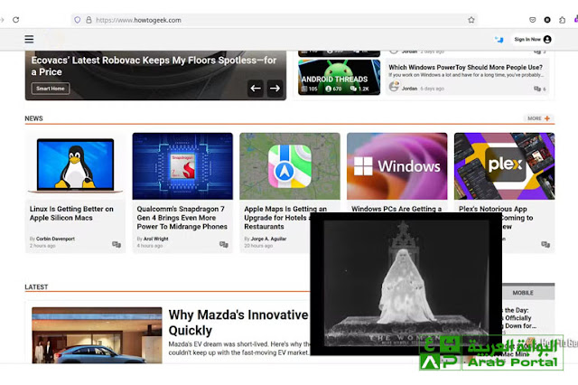Click the NEWS section heading
The height and width of the screenshot is (385, 578).
coord(34,118)
